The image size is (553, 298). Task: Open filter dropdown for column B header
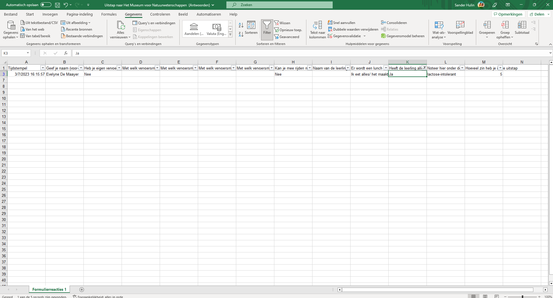point(81,68)
